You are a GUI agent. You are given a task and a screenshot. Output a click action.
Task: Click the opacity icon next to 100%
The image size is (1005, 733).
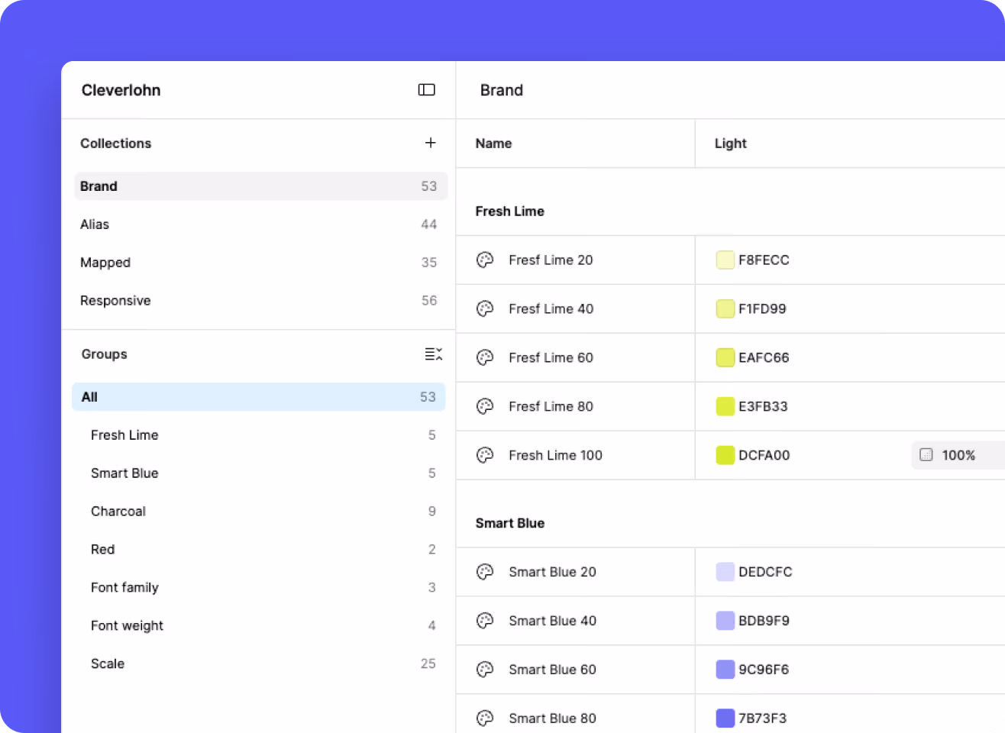pyautogui.click(x=926, y=455)
